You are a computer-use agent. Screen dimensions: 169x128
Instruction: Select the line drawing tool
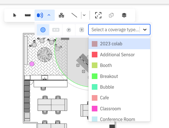coord(74,15)
